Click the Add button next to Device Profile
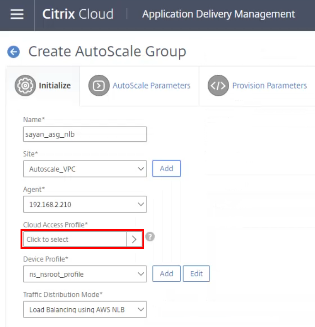The image size is (315, 327). [167, 274]
